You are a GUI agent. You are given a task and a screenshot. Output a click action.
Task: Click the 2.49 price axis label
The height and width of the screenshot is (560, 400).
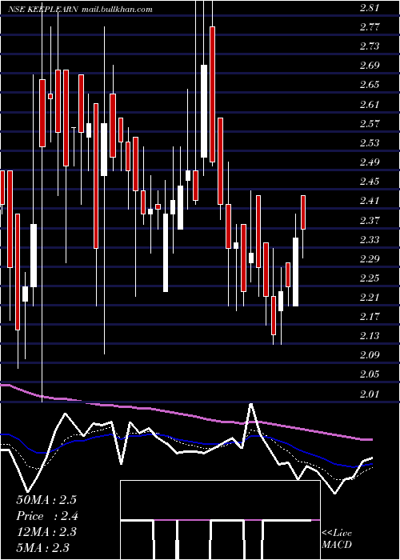tap(370, 162)
